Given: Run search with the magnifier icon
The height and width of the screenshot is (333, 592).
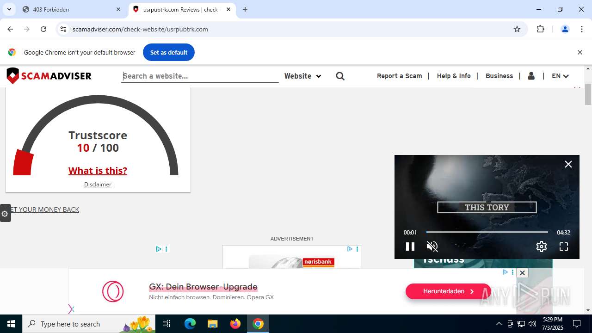Looking at the screenshot, I should coord(340,76).
